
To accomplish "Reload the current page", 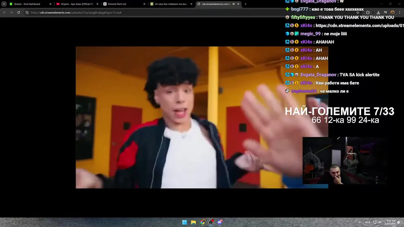I will (19, 13).
